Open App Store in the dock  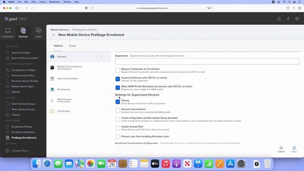click(230, 164)
